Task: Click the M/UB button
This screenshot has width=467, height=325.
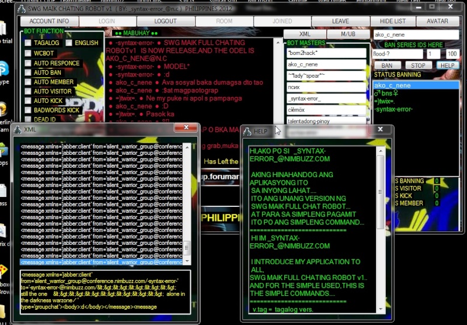Action: (348, 34)
